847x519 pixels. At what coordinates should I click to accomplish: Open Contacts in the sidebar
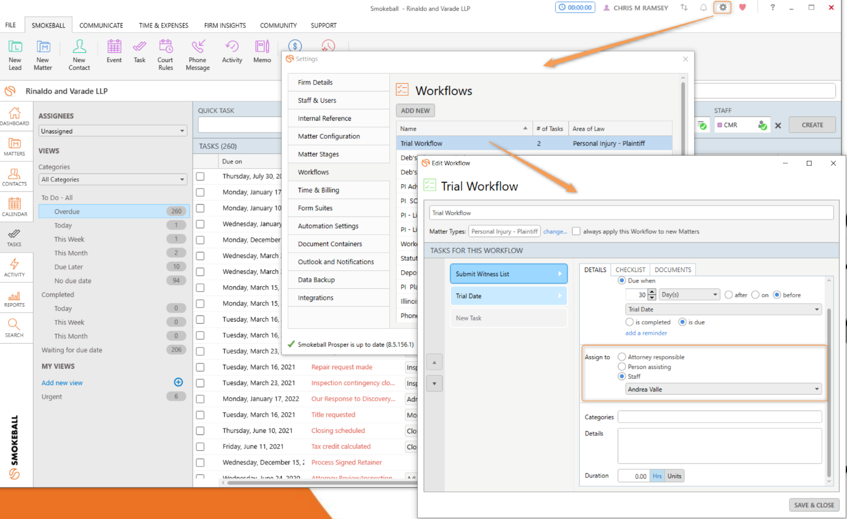[x=14, y=177]
